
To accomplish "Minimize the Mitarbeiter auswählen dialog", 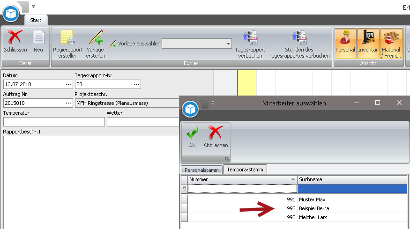I will click(357, 103).
